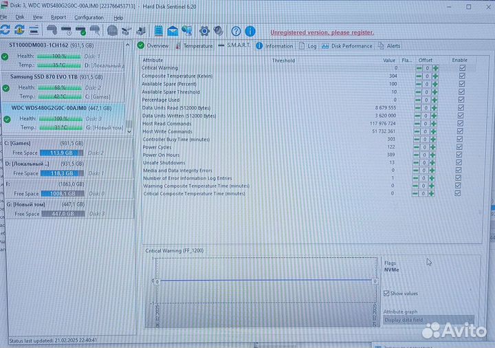Open the blue notepad report icon
This screenshot has width=495, height=348.
click(159, 31)
